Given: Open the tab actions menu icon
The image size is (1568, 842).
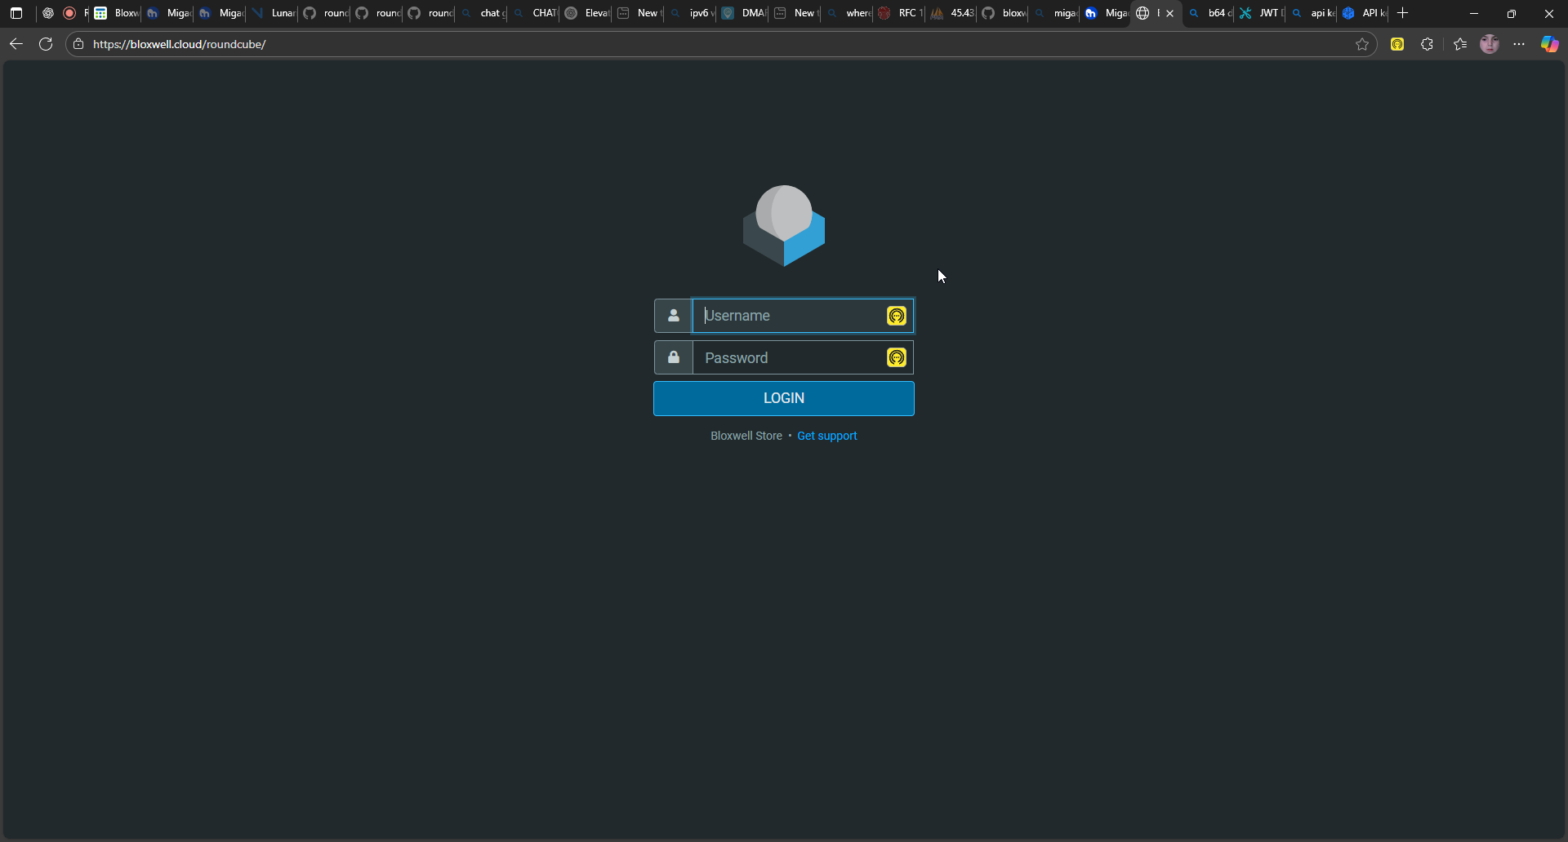Looking at the screenshot, I should pos(16,13).
